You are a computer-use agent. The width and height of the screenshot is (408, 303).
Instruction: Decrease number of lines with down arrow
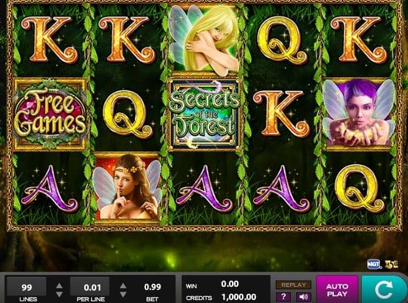coord(59,294)
